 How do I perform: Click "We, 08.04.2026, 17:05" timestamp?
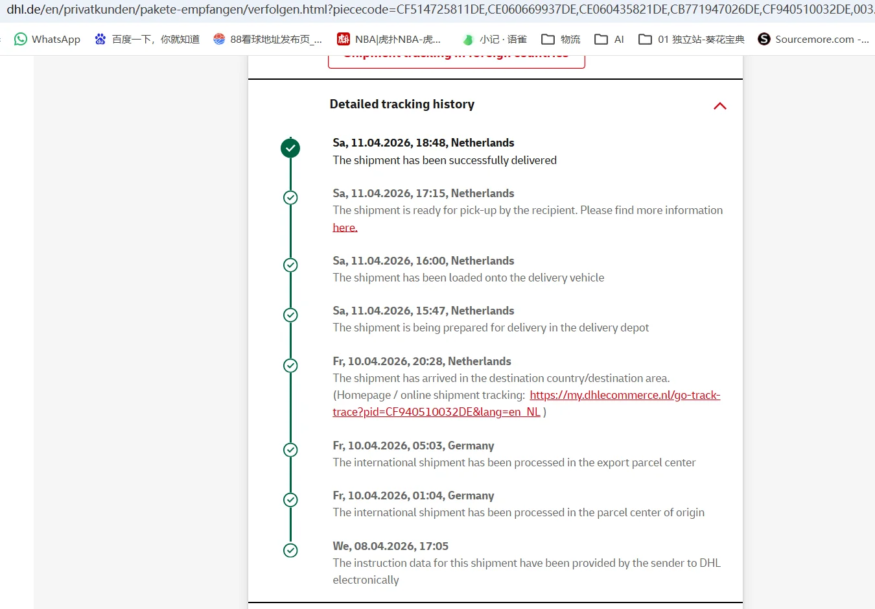(391, 546)
